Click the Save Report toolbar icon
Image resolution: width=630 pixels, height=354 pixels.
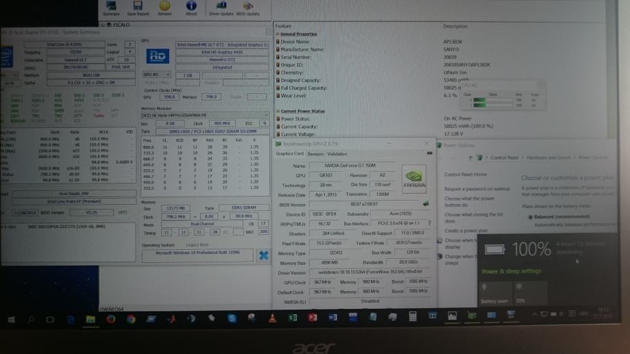coord(138,8)
